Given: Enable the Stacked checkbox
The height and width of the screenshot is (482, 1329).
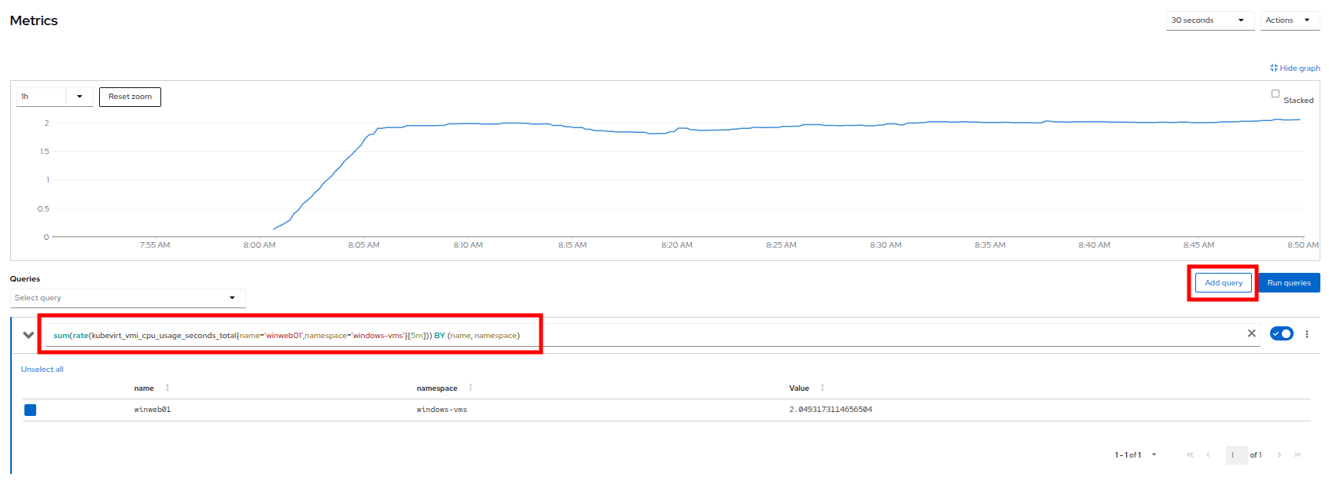Looking at the screenshot, I should pyautogui.click(x=1276, y=94).
